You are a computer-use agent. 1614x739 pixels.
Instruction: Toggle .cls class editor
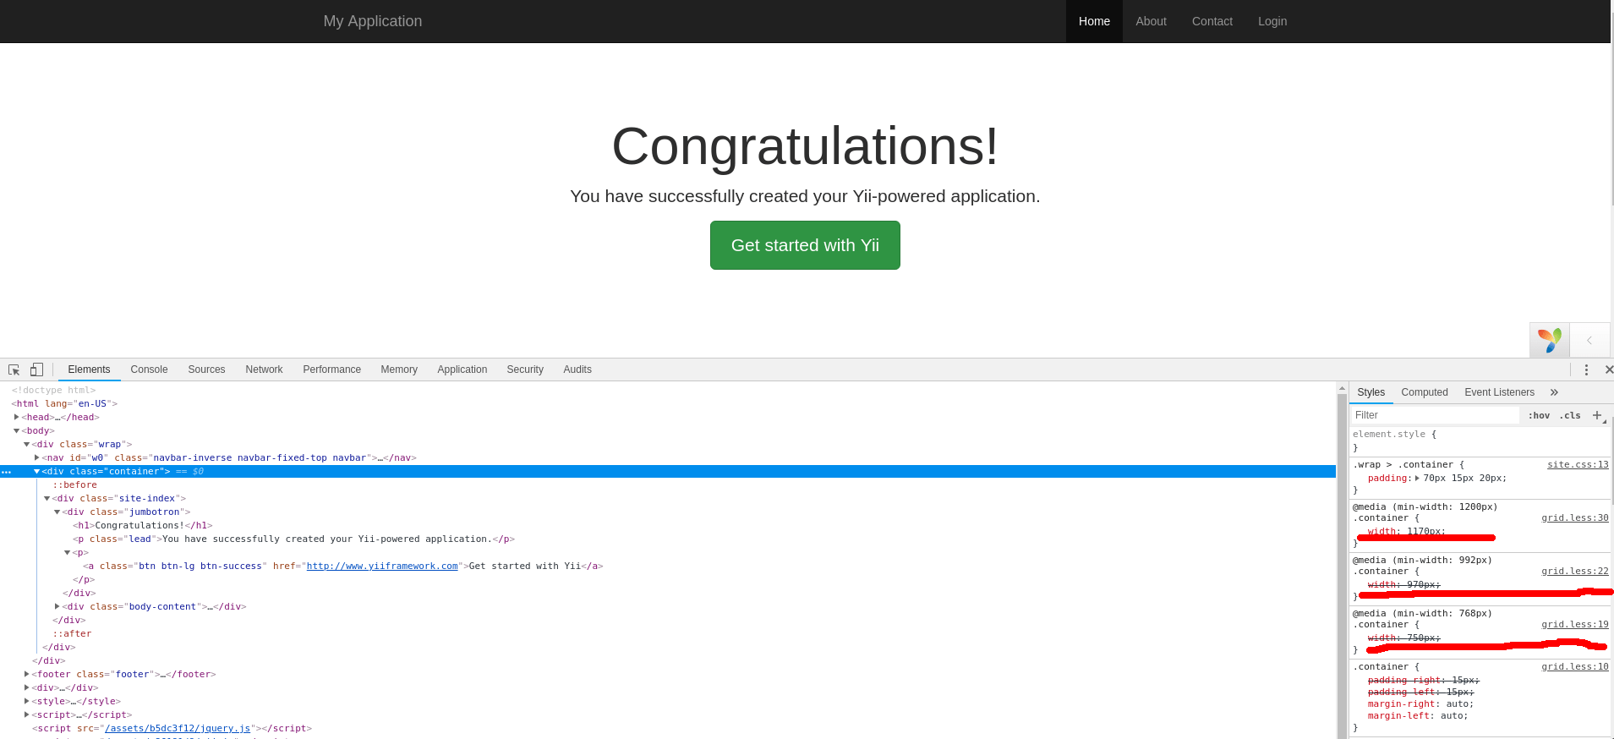(x=1570, y=415)
